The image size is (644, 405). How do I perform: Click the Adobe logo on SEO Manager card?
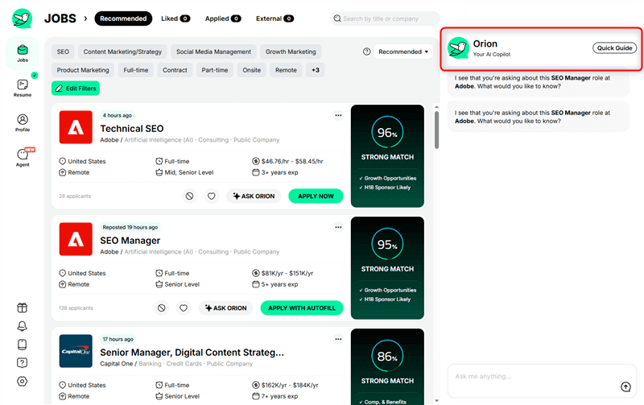(x=76, y=239)
